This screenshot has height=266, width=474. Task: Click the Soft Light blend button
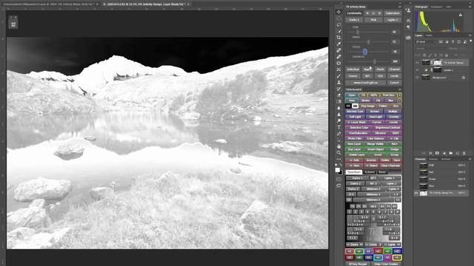coord(355,117)
